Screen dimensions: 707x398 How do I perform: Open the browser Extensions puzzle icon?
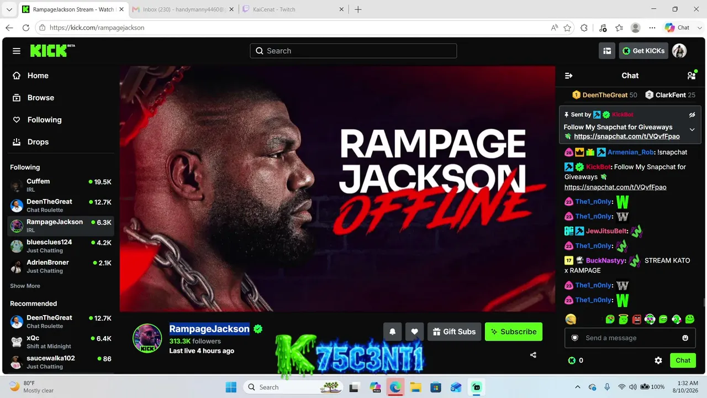tap(584, 28)
